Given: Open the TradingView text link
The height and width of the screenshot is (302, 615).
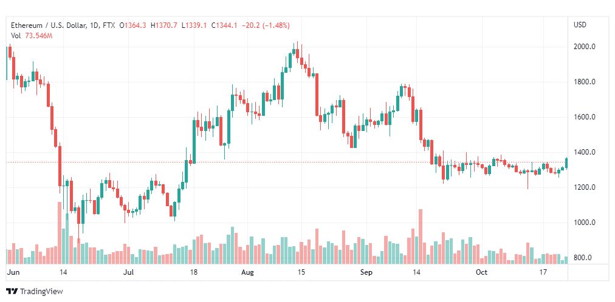Looking at the screenshot, I should [x=41, y=292].
